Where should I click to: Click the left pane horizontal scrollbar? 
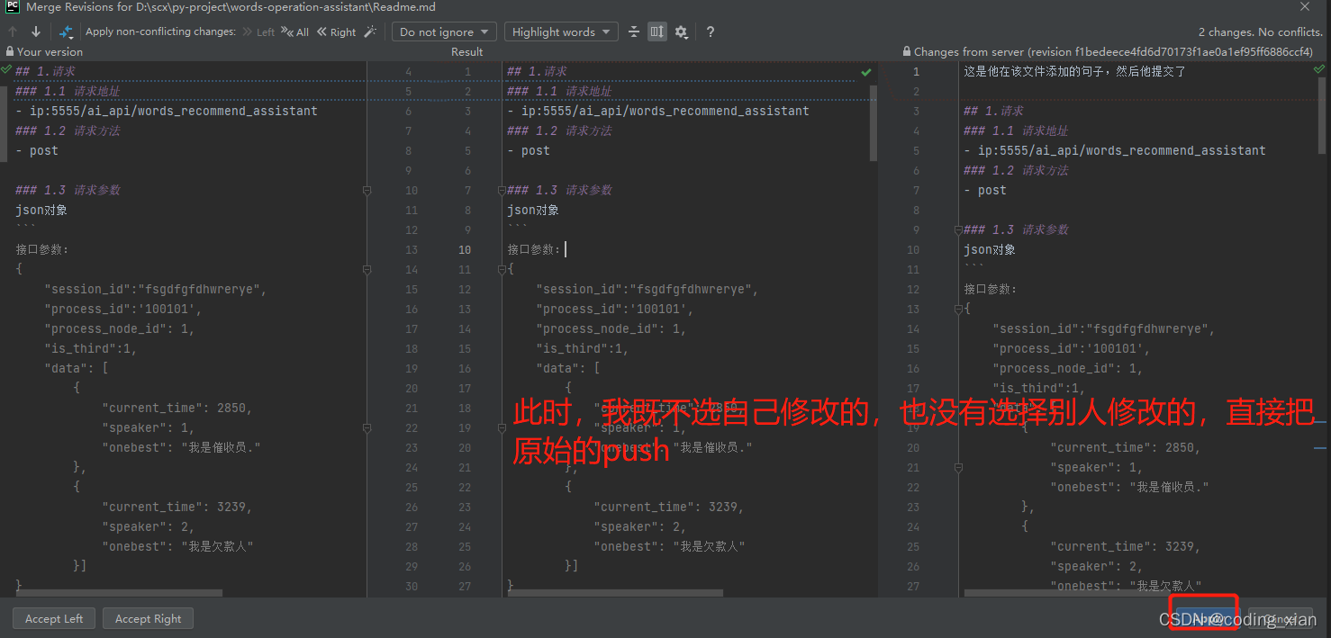119,593
